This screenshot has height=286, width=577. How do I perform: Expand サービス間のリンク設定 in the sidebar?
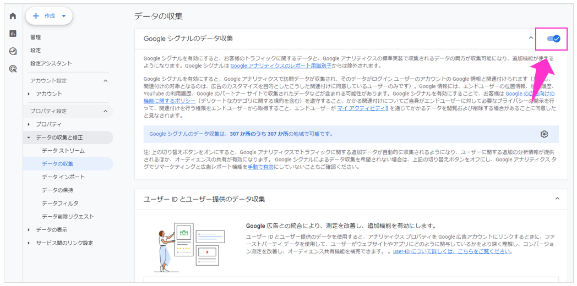pyautogui.click(x=29, y=243)
